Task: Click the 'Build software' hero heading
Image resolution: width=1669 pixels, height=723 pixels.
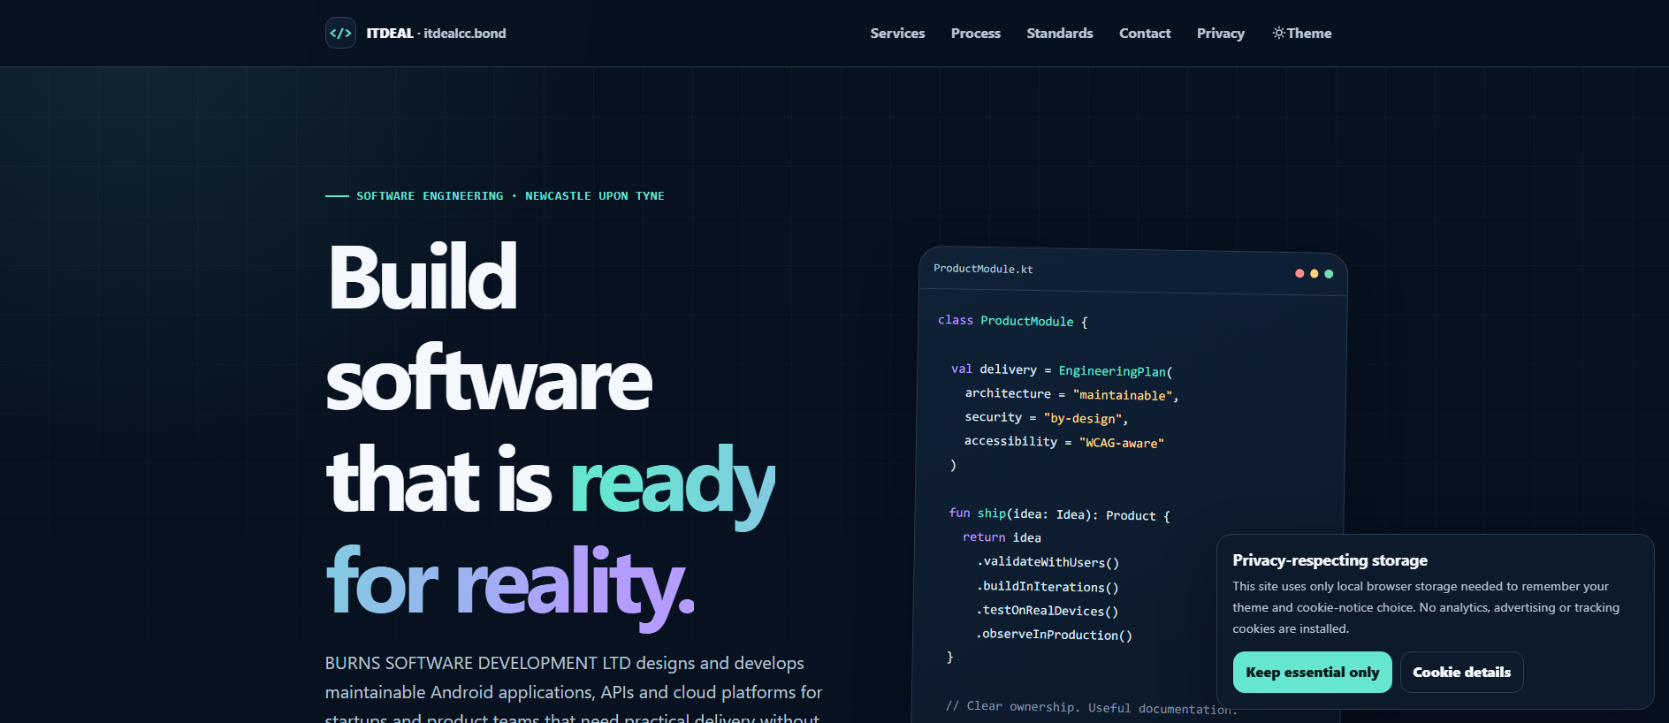Action: 488,329
